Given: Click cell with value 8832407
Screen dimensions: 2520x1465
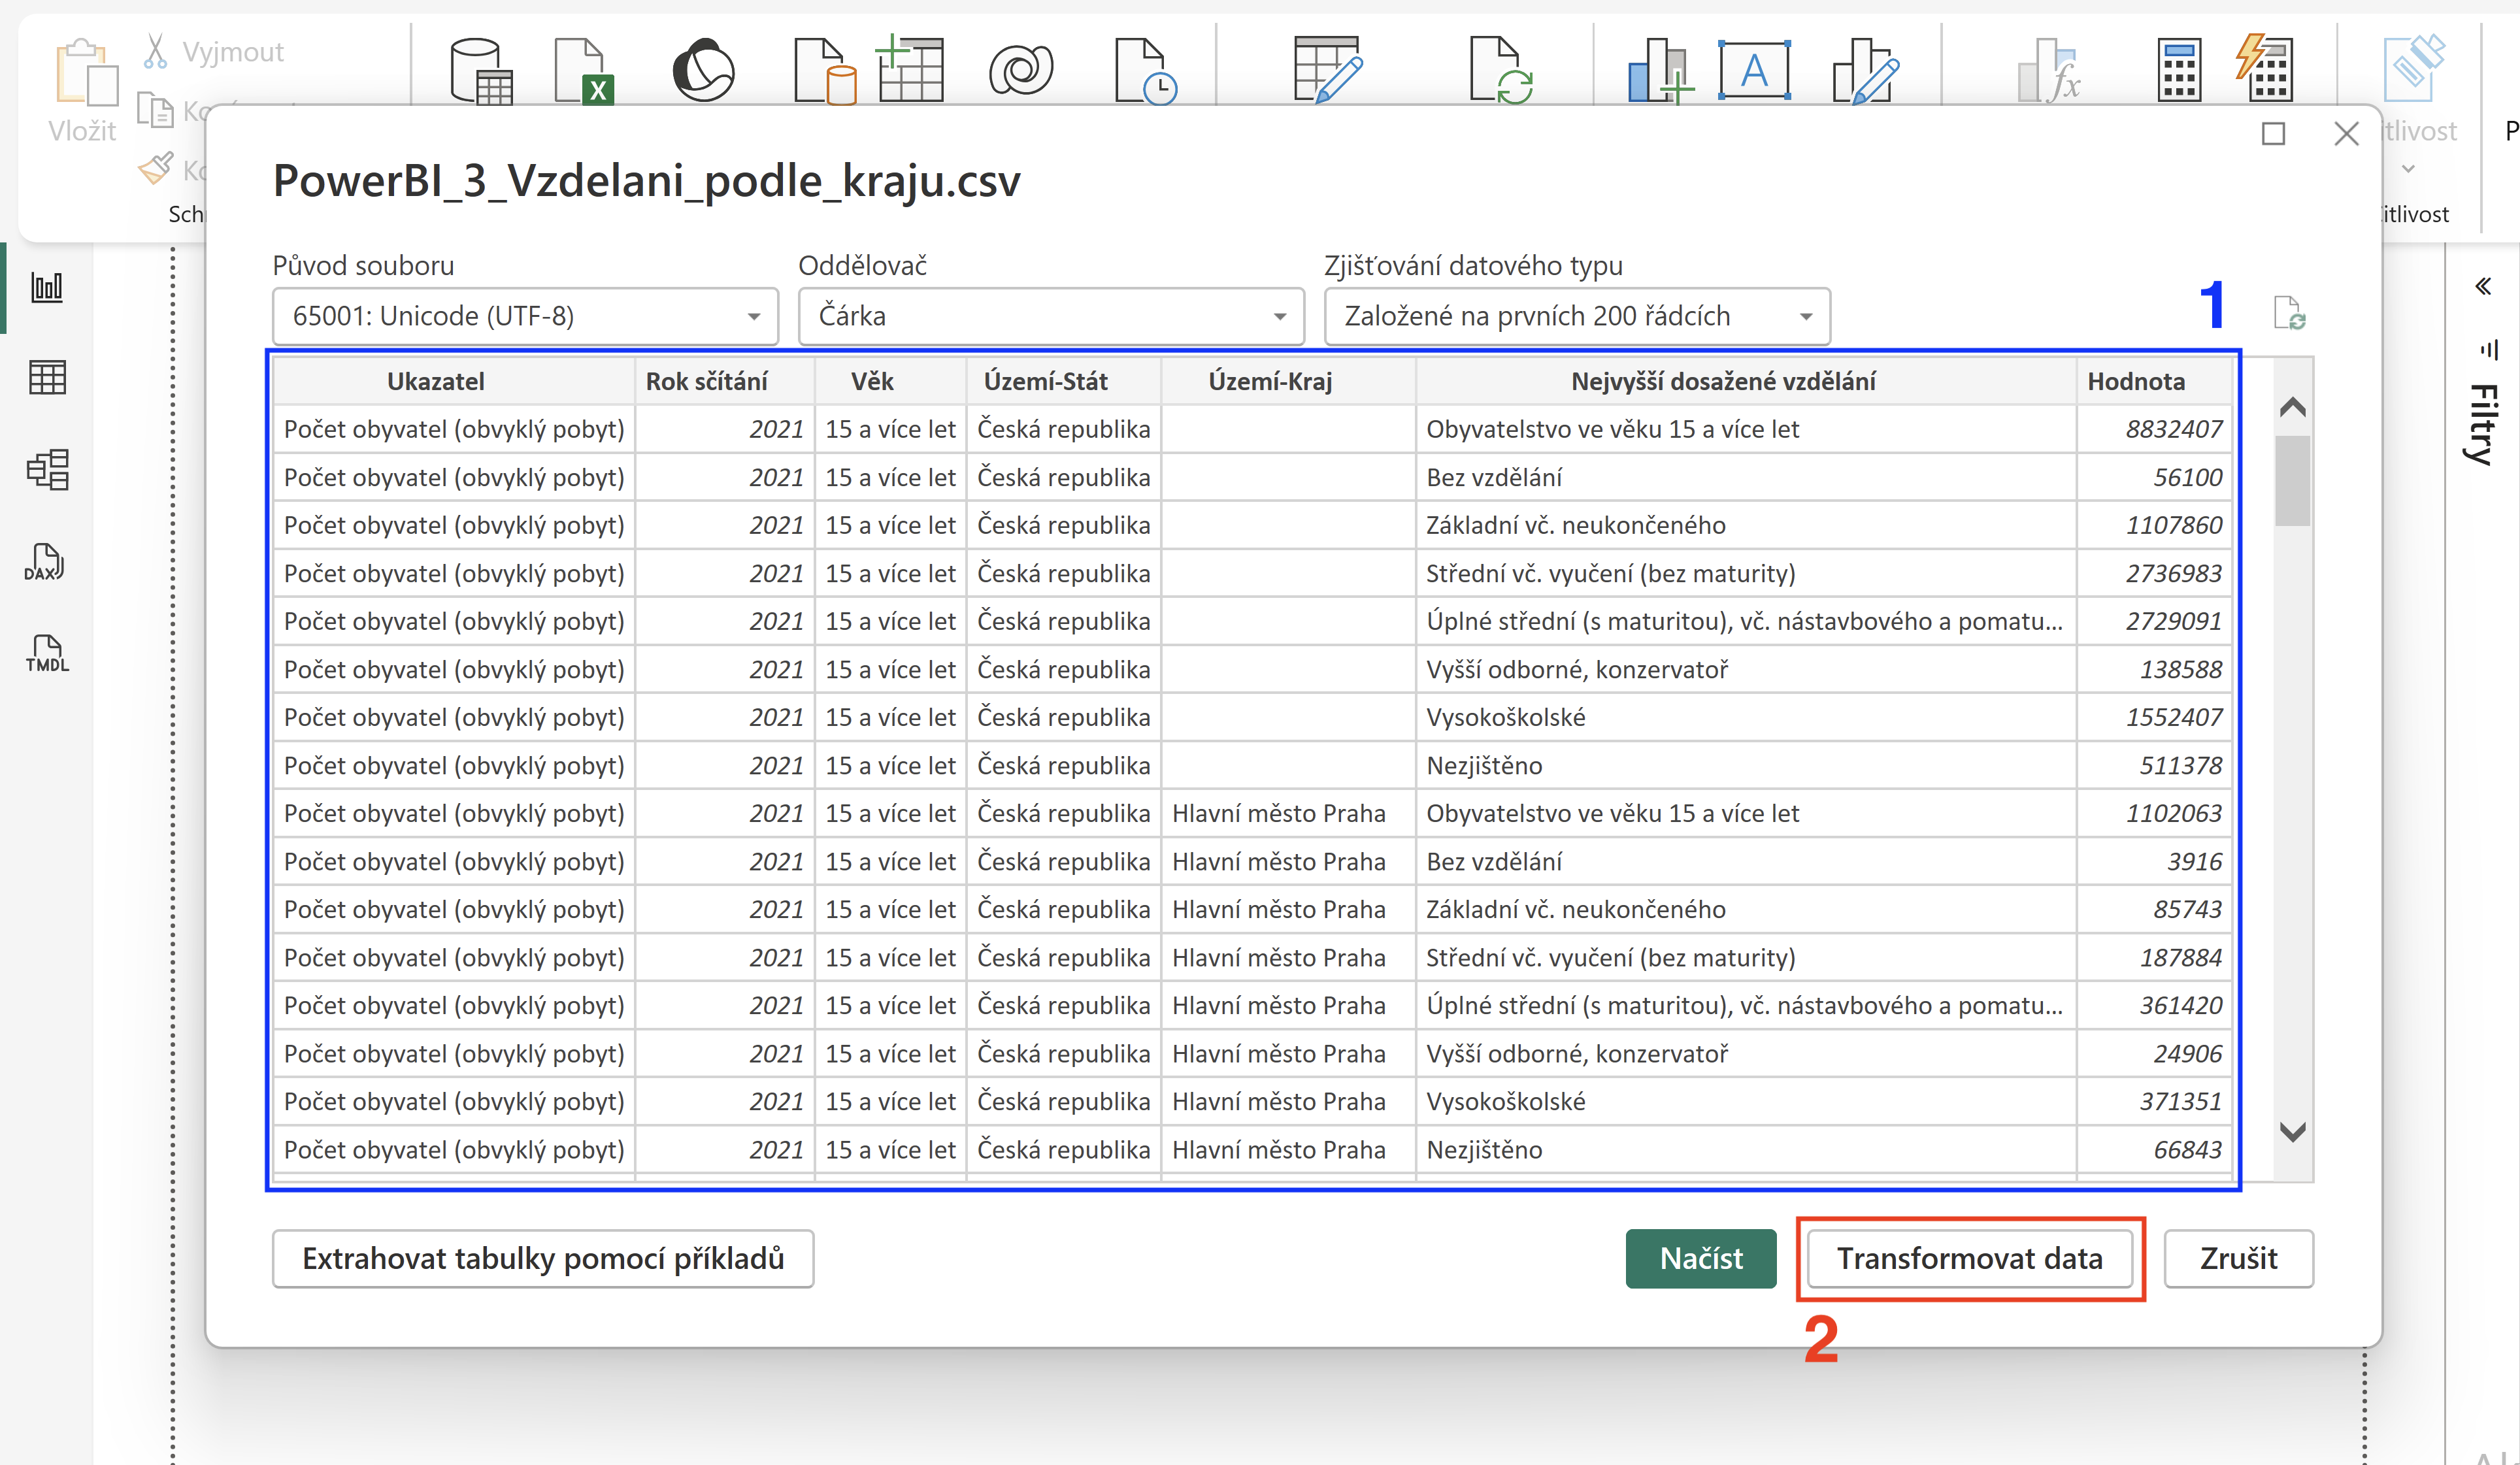Looking at the screenshot, I should click(2154, 429).
